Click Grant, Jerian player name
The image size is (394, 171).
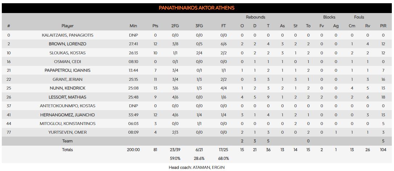tap(67, 79)
